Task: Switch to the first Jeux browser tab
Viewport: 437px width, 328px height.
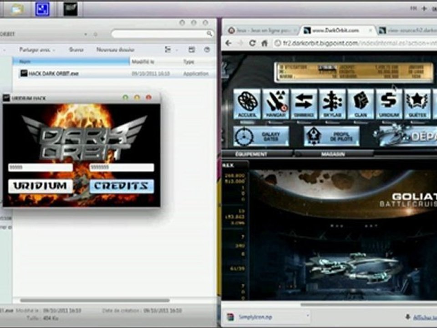Action: (x=262, y=30)
